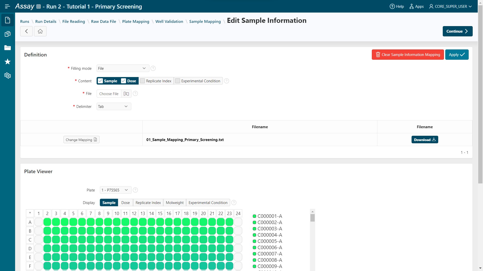Browse files with the folder search icon
483x271 pixels.
tap(126, 94)
